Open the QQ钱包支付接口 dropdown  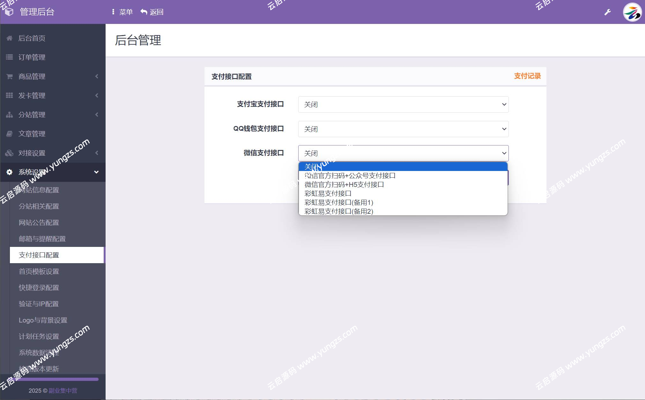tap(403, 129)
